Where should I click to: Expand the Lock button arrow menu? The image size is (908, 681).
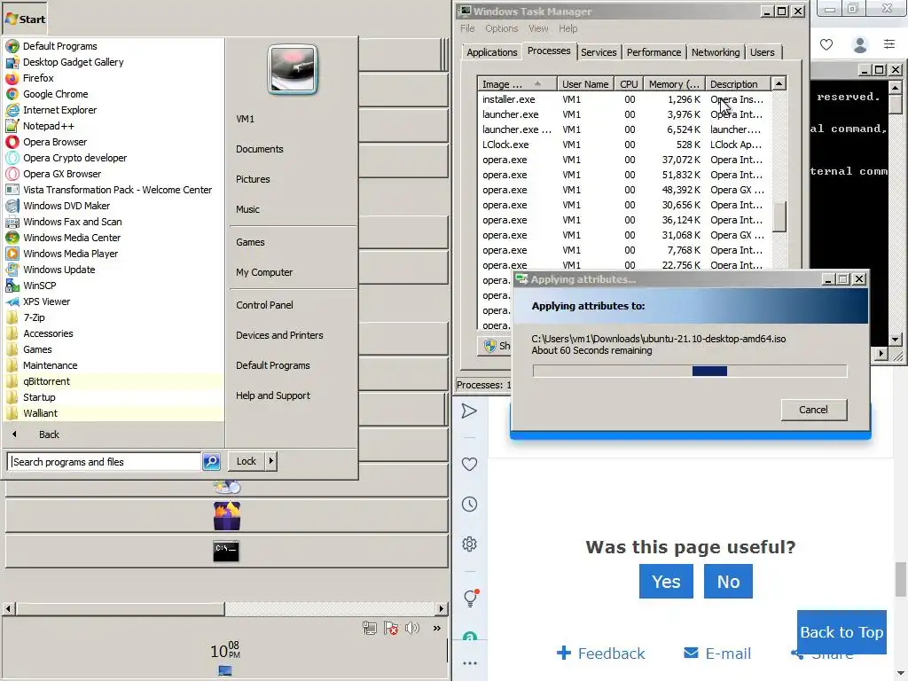[271, 461]
